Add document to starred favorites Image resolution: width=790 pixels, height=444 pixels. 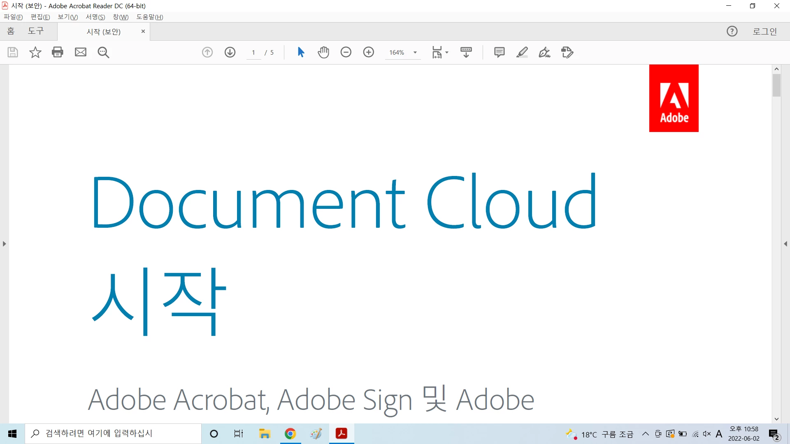click(x=35, y=52)
